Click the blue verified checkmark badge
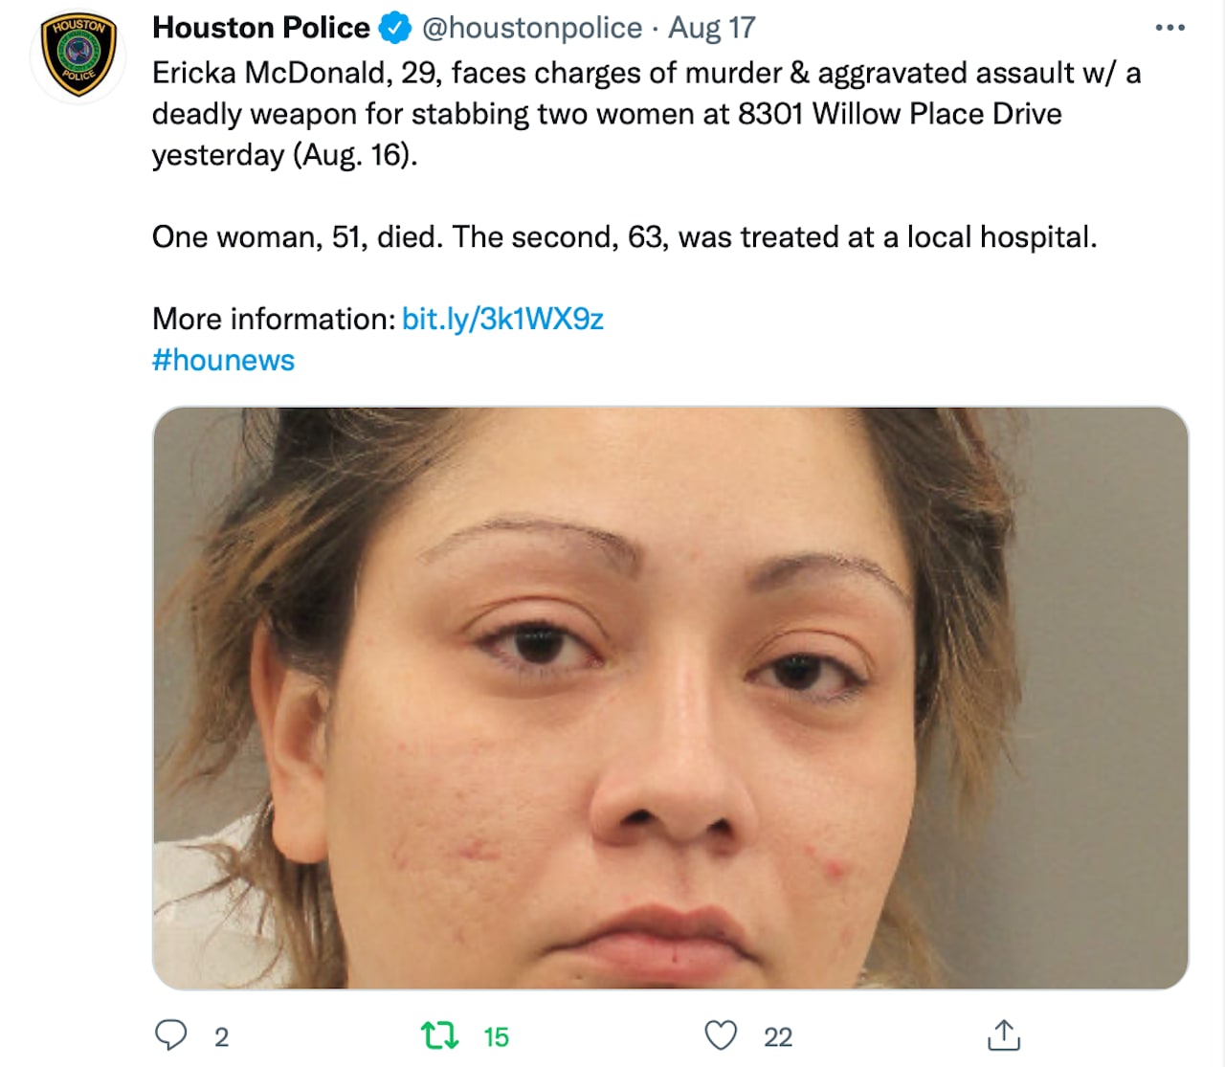The image size is (1225, 1067). tap(395, 28)
